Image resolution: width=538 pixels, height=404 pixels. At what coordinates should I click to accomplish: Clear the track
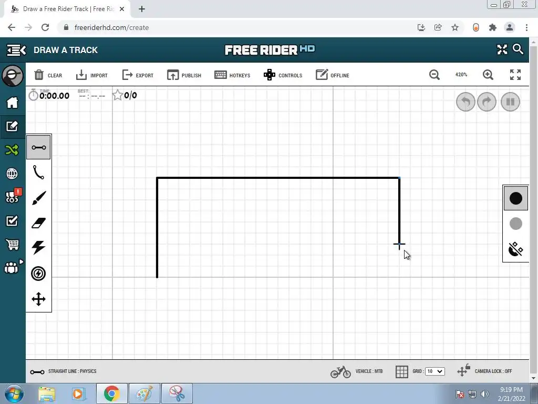coord(48,75)
